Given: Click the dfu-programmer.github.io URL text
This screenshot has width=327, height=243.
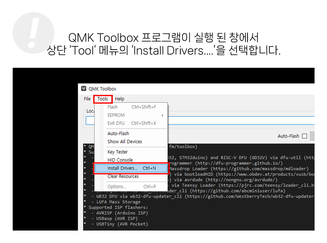Looking at the screenshot, I should [240, 163].
